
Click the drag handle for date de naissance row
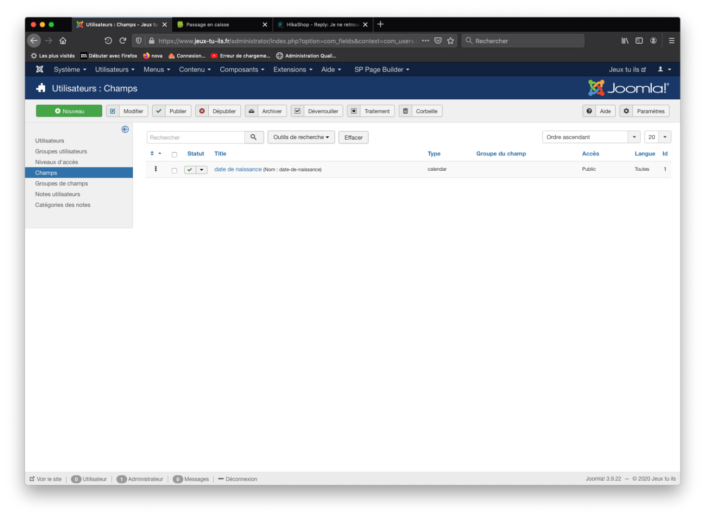155,169
